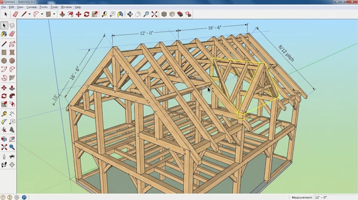Screen dimensions: 358x200
Task: Select the Rotated Rectangle tool
Action: pyautogui.click(x=12, y=53)
